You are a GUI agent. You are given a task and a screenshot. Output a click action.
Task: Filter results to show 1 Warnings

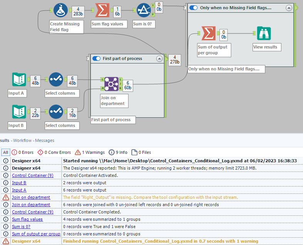click(x=91, y=152)
